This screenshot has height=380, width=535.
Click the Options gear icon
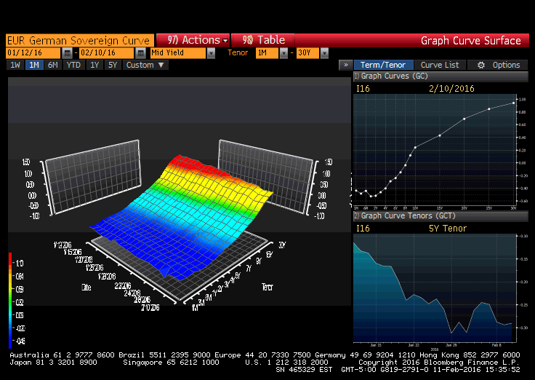(481, 65)
